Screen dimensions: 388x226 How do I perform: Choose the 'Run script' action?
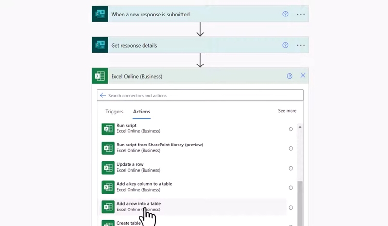pyautogui.click(x=194, y=129)
